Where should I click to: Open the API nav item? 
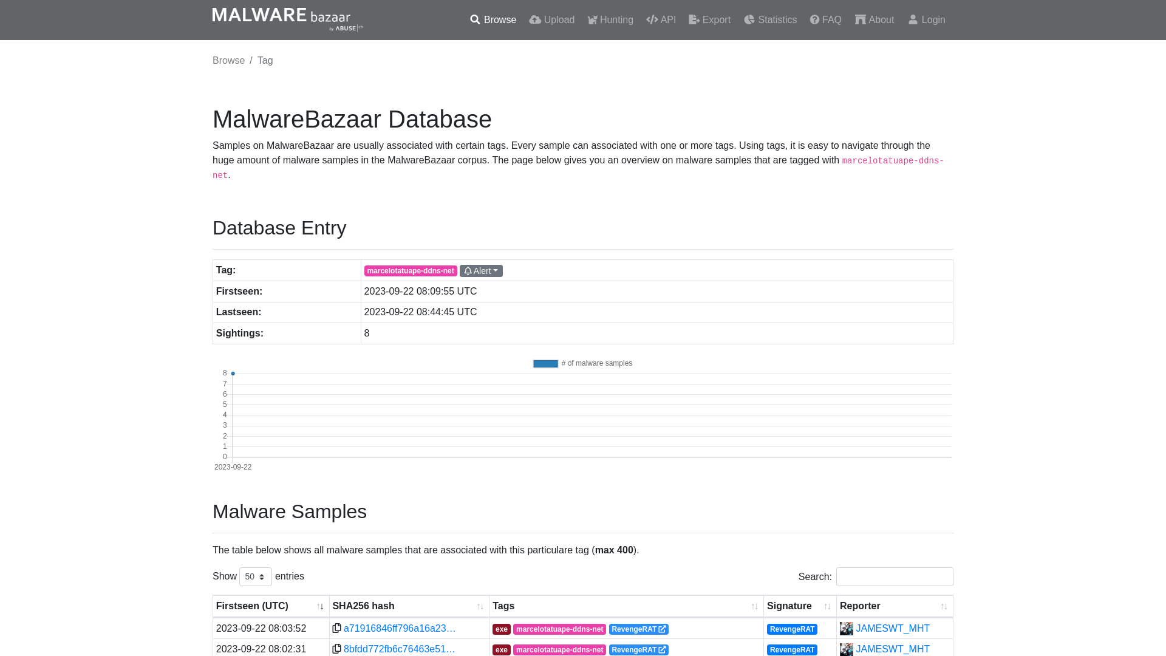pyautogui.click(x=661, y=20)
